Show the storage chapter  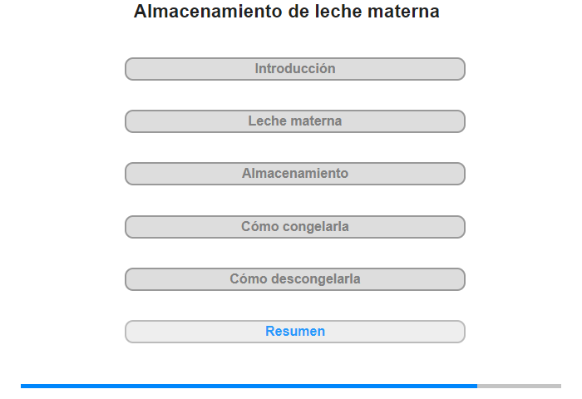[295, 174]
